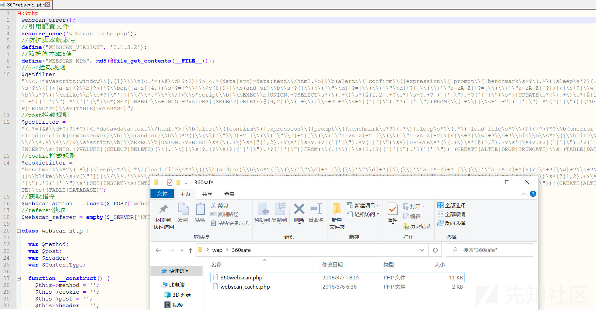Click Edit (编辑) in Open group
This screenshot has width=596, height=310.
[412, 216]
